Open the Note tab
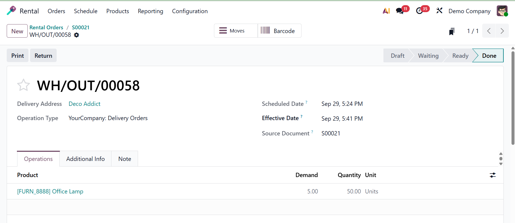This screenshot has width=515, height=223. [125, 159]
